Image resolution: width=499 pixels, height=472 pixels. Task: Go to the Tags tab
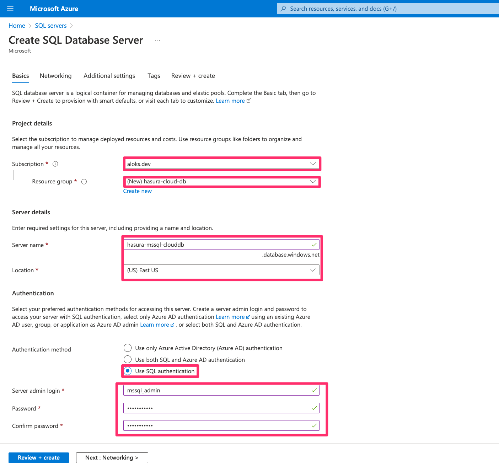pyautogui.click(x=154, y=76)
